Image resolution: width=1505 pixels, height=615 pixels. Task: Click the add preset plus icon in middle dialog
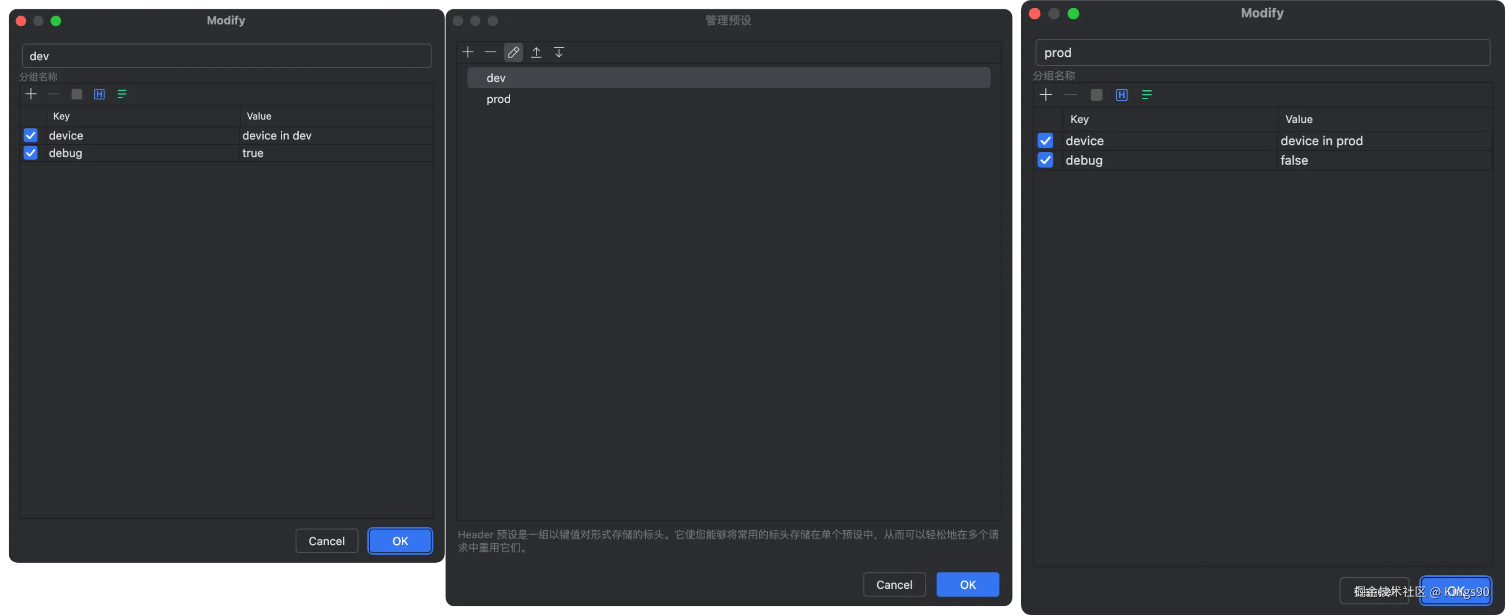[468, 53]
